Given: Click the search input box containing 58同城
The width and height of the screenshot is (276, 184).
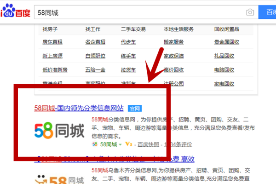Looking at the screenshot, I should [138, 12].
